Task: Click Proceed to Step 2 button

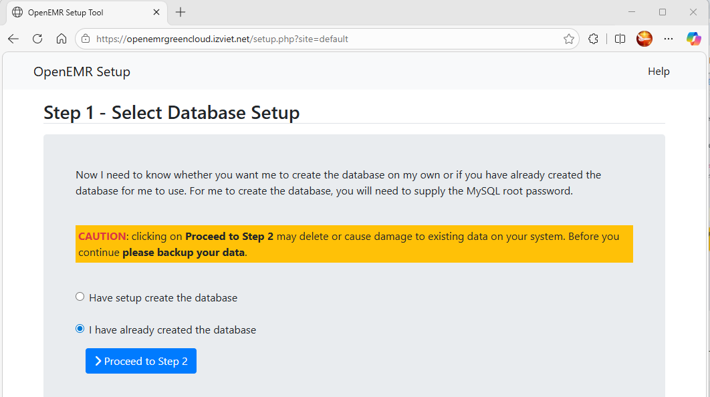Action: pyautogui.click(x=141, y=361)
